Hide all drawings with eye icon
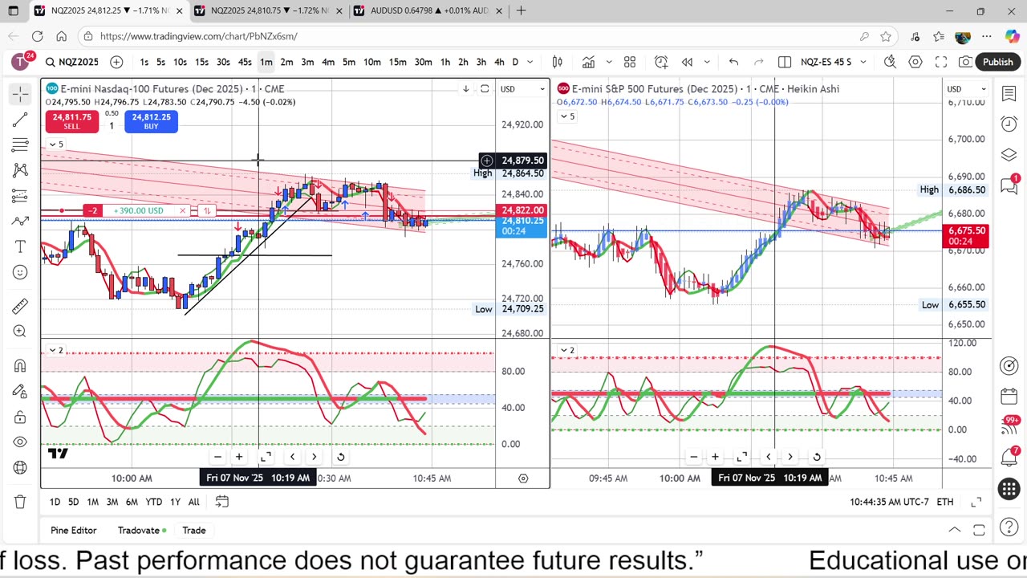This screenshot has width=1027, height=578. point(20,442)
